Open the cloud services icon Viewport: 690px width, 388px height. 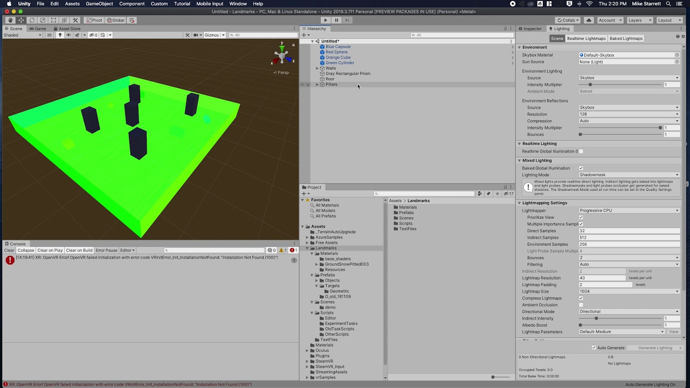[589, 20]
